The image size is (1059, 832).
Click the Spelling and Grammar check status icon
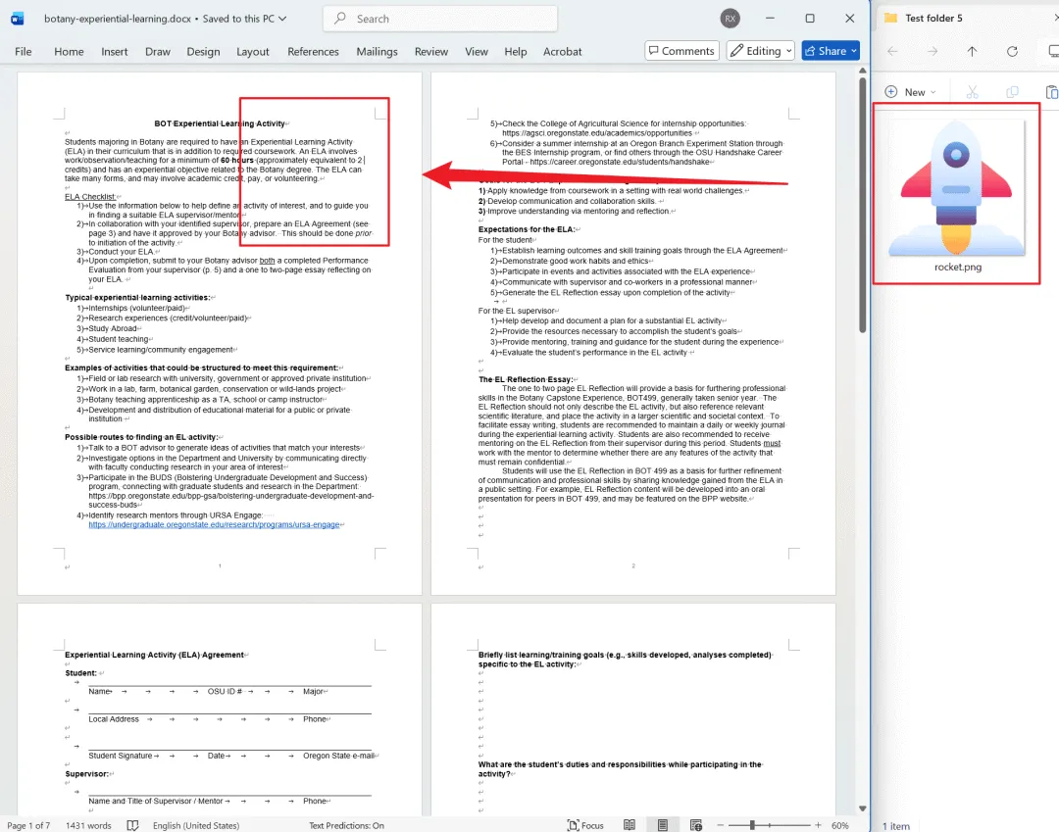(133, 824)
